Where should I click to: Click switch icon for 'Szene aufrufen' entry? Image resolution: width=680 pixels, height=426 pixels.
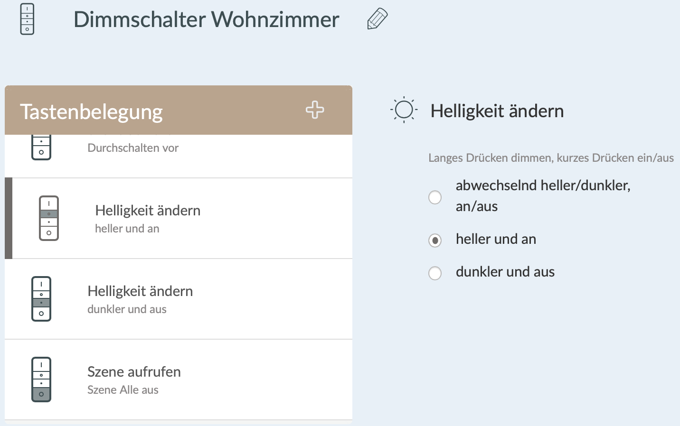tap(41, 380)
